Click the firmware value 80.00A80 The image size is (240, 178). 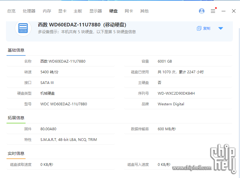(48, 129)
